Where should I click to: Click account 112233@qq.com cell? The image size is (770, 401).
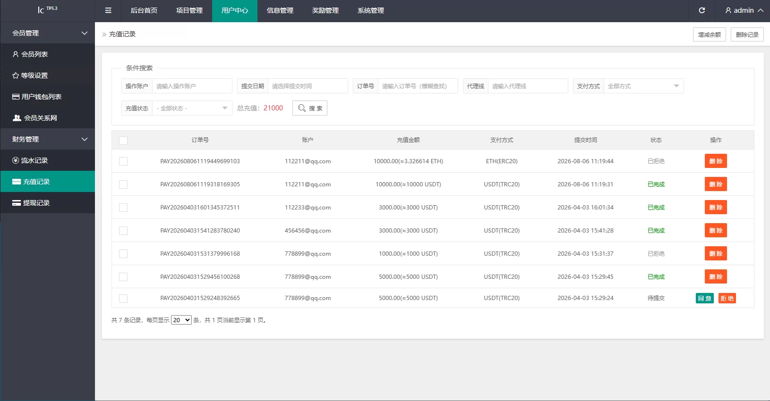point(308,208)
